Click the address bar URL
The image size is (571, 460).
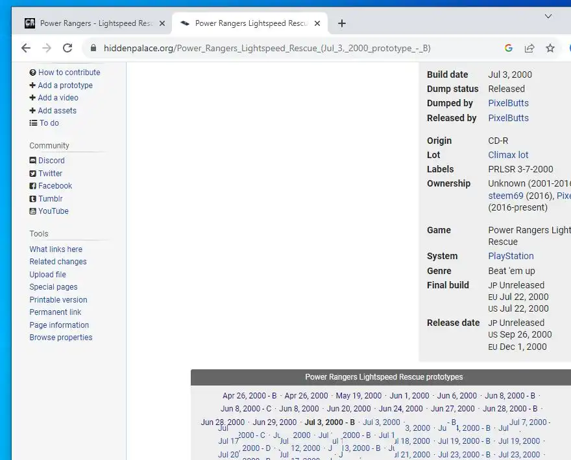pos(267,49)
